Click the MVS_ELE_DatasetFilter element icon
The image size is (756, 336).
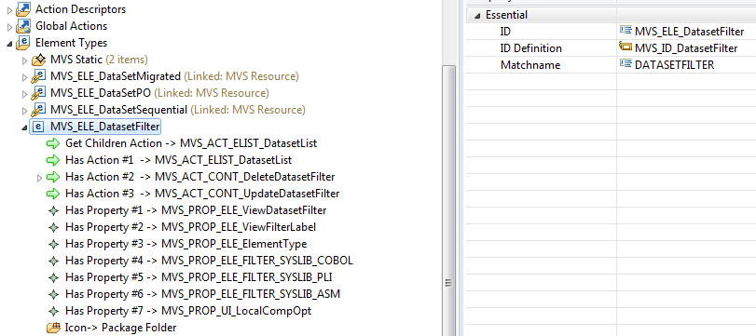(x=39, y=127)
